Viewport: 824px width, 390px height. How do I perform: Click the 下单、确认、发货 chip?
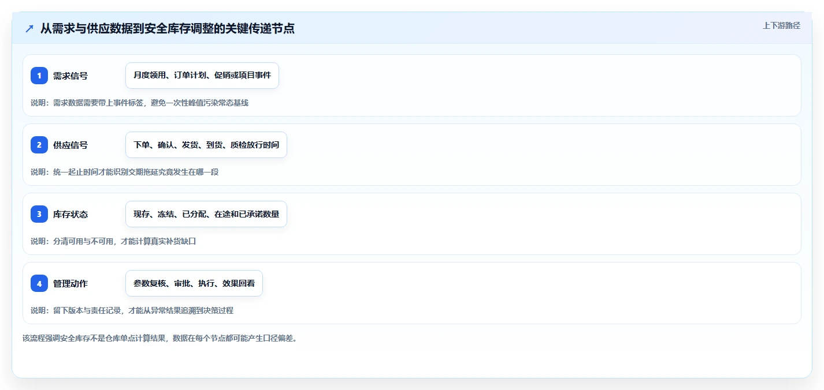click(x=206, y=145)
